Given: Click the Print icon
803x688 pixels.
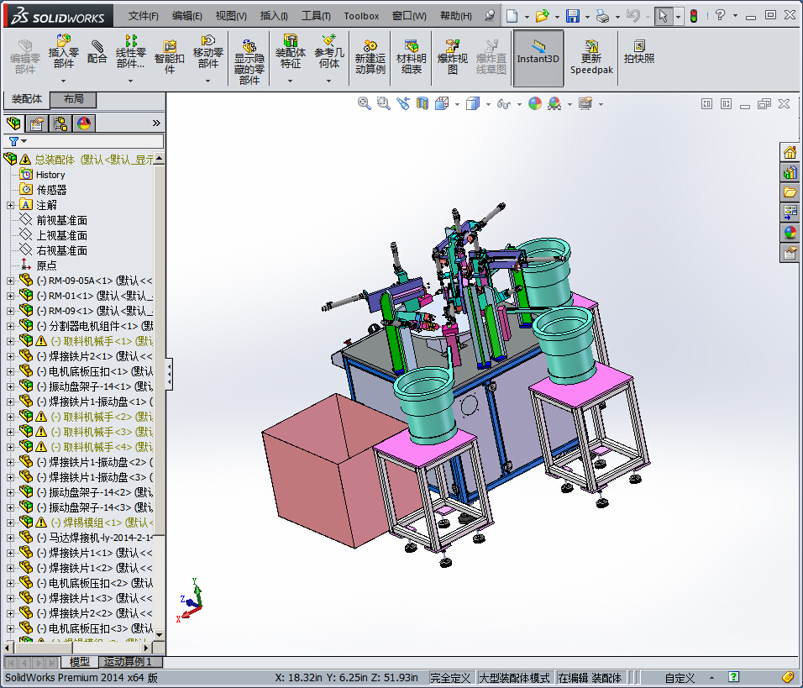Looking at the screenshot, I should pos(603,16).
